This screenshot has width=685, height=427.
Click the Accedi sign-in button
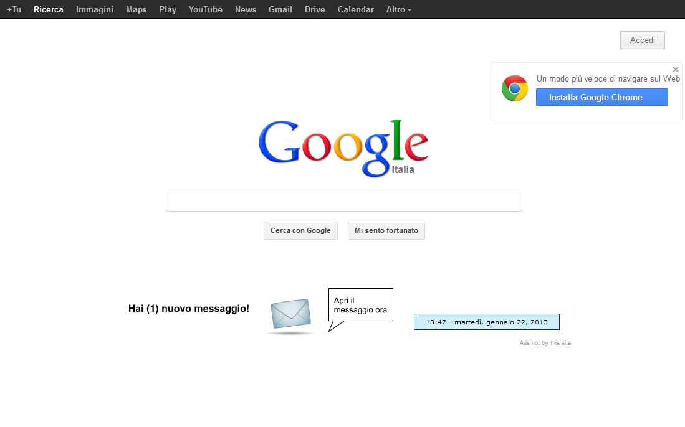click(x=642, y=40)
